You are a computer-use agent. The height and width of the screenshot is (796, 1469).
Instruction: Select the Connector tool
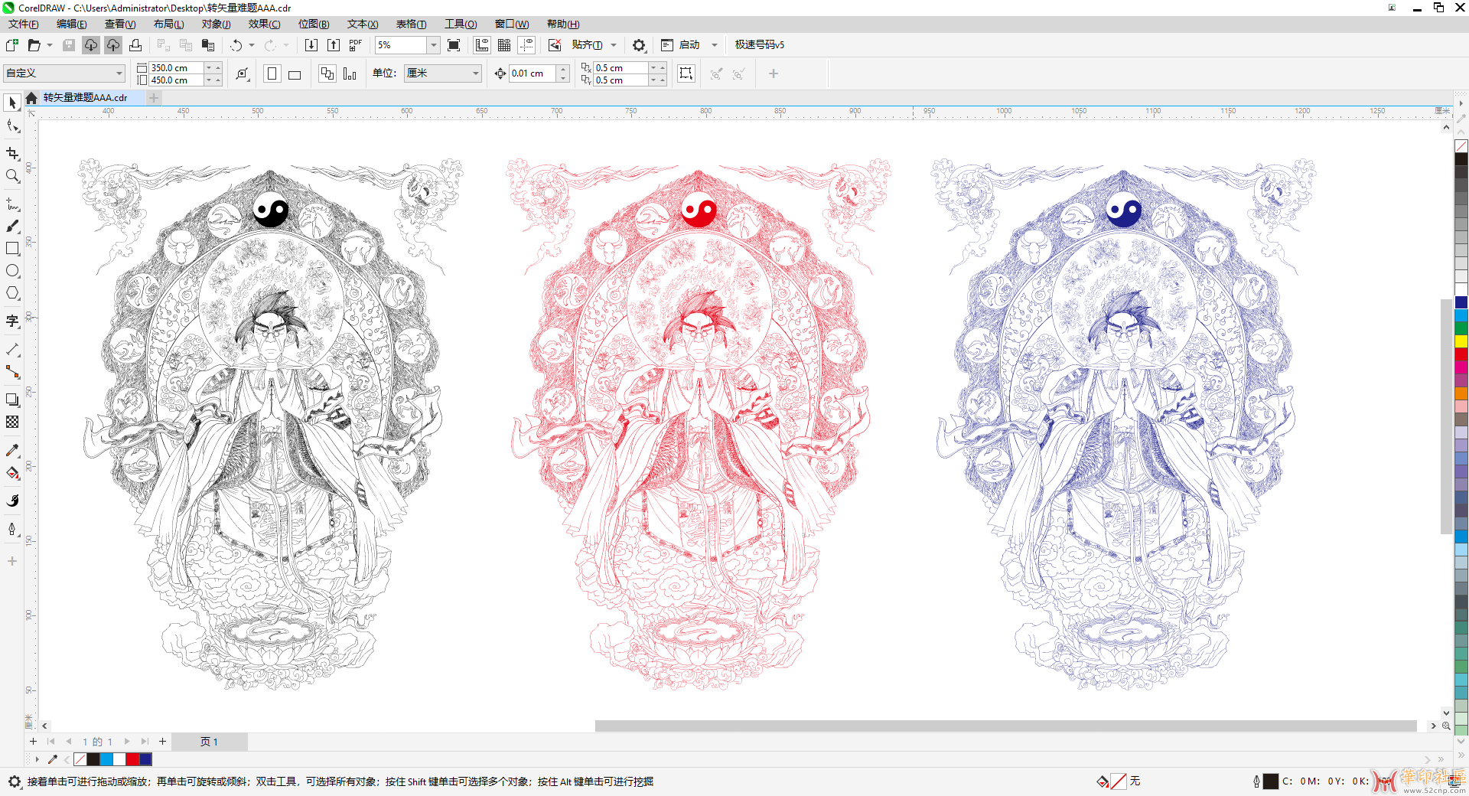coord(12,372)
